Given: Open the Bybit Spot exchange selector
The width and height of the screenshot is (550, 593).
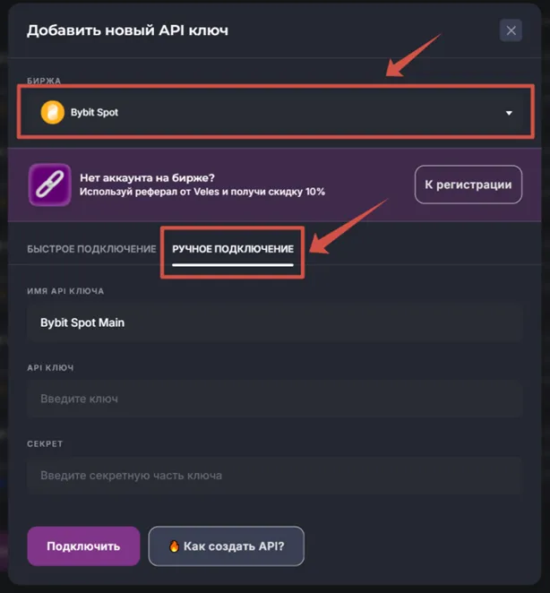Looking at the screenshot, I should click(x=269, y=114).
